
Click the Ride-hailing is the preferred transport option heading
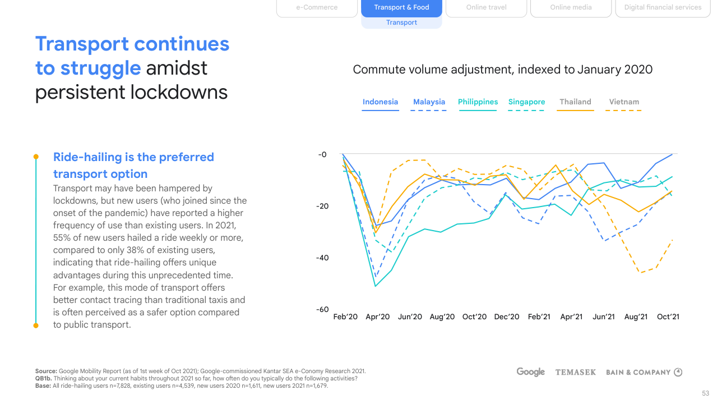133,165
